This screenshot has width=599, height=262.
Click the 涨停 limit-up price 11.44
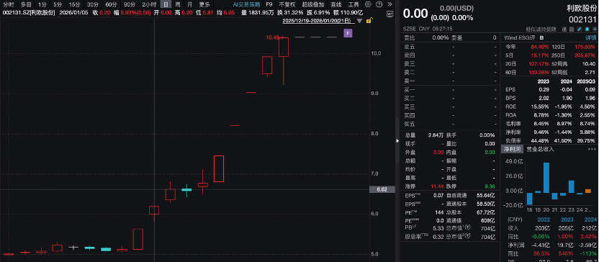438,186
